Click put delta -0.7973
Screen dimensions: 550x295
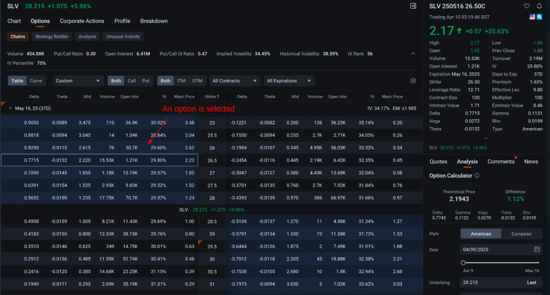pyautogui.click(x=239, y=284)
